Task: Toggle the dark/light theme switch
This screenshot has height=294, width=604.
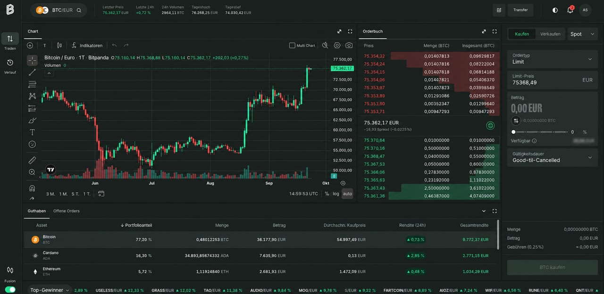Action: pos(555,10)
